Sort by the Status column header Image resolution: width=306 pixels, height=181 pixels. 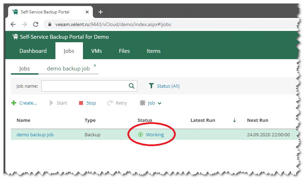point(145,120)
